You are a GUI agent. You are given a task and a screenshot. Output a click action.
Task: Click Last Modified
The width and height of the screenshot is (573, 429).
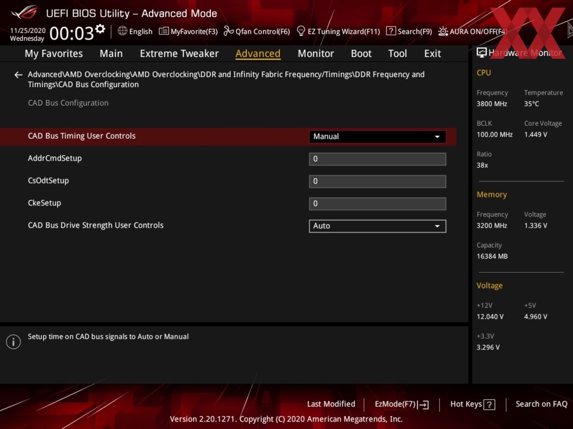coord(331,404)
